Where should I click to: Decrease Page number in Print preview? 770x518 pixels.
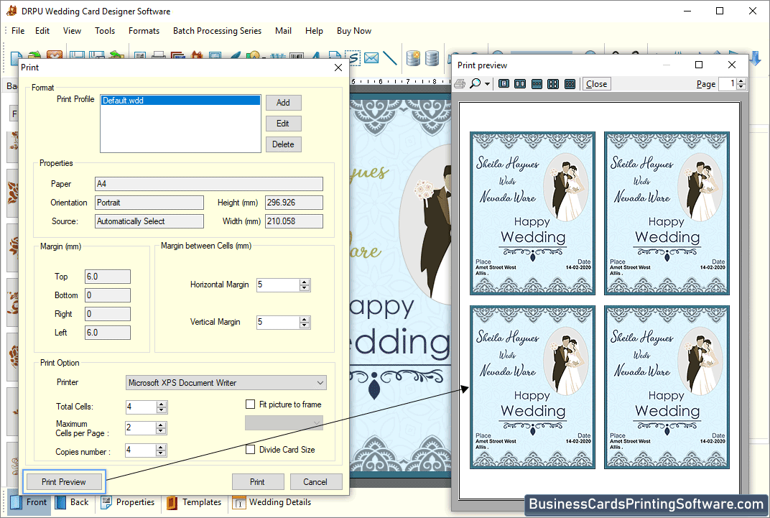[741, 87]
